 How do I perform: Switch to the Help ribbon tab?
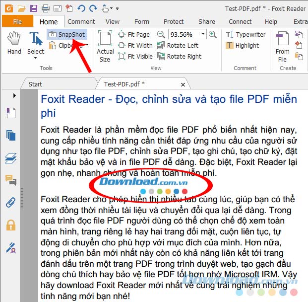(x=271, y=21)
